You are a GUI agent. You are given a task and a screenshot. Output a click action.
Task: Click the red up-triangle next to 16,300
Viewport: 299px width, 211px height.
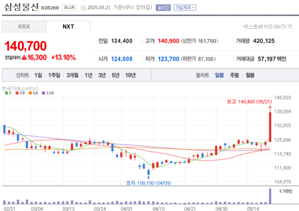click(x=24, y=57)
